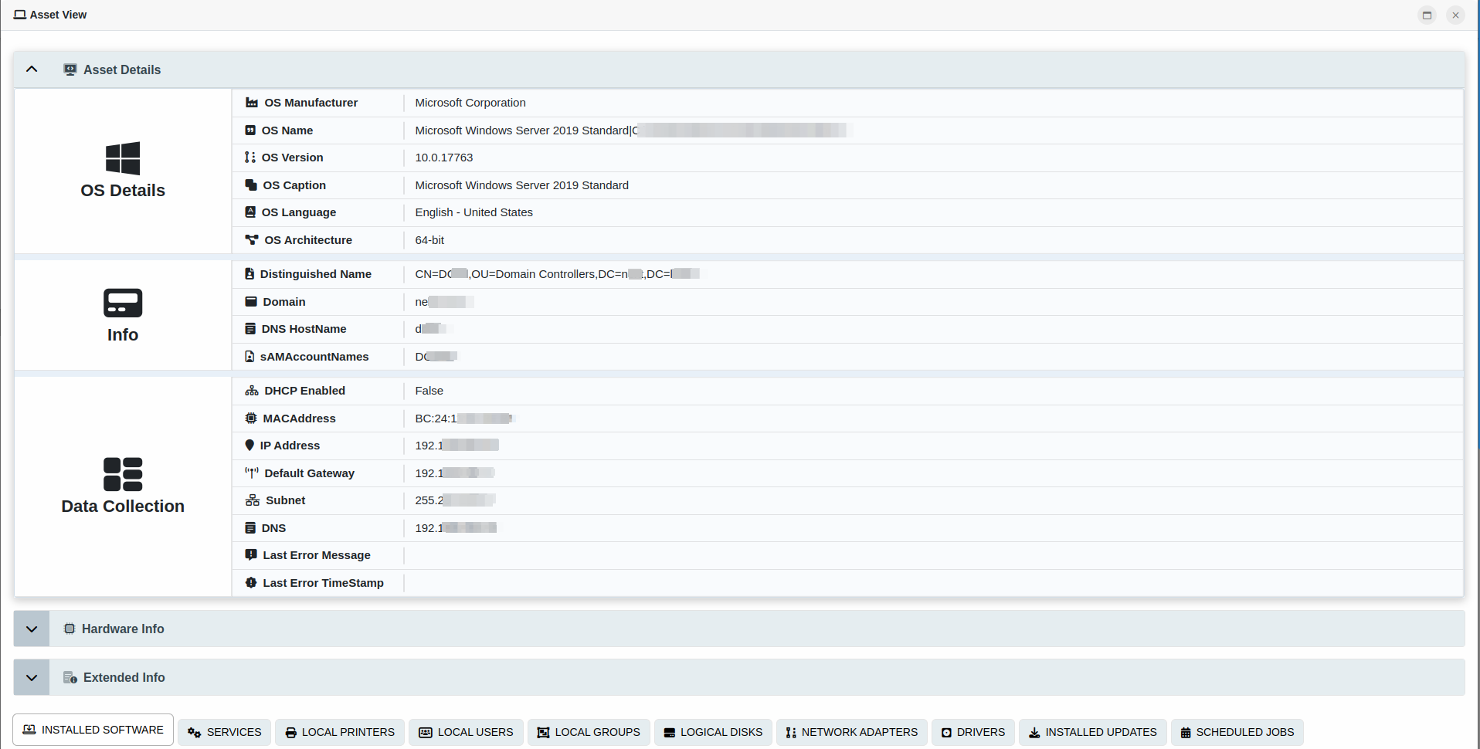The width and height of the screenshot is (1480, 749).
Task: Click the Asset Details monitor icon
Action: (x=70, y=69)
